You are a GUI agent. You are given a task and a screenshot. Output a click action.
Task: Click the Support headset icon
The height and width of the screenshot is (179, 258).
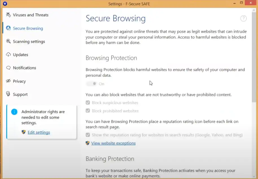coord(8,94)
